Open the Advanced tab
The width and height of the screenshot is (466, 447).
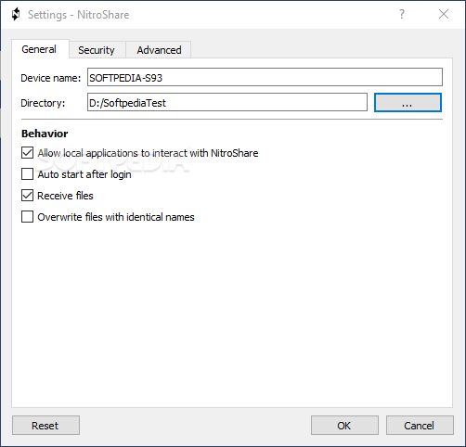pos(159,50)
